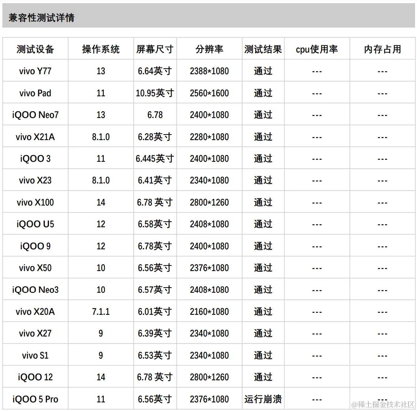Select the 分辨率 column header
This screenshot has height=411, width=417.
209,49
